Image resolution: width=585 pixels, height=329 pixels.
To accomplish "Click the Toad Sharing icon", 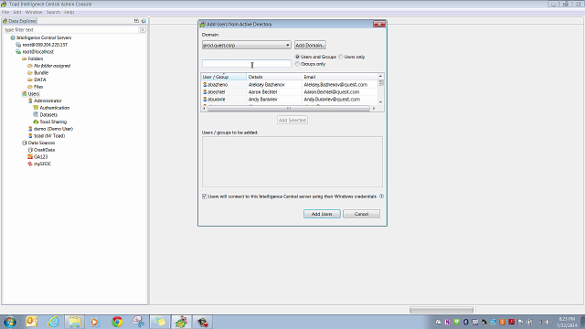I will tap(36, 122).
